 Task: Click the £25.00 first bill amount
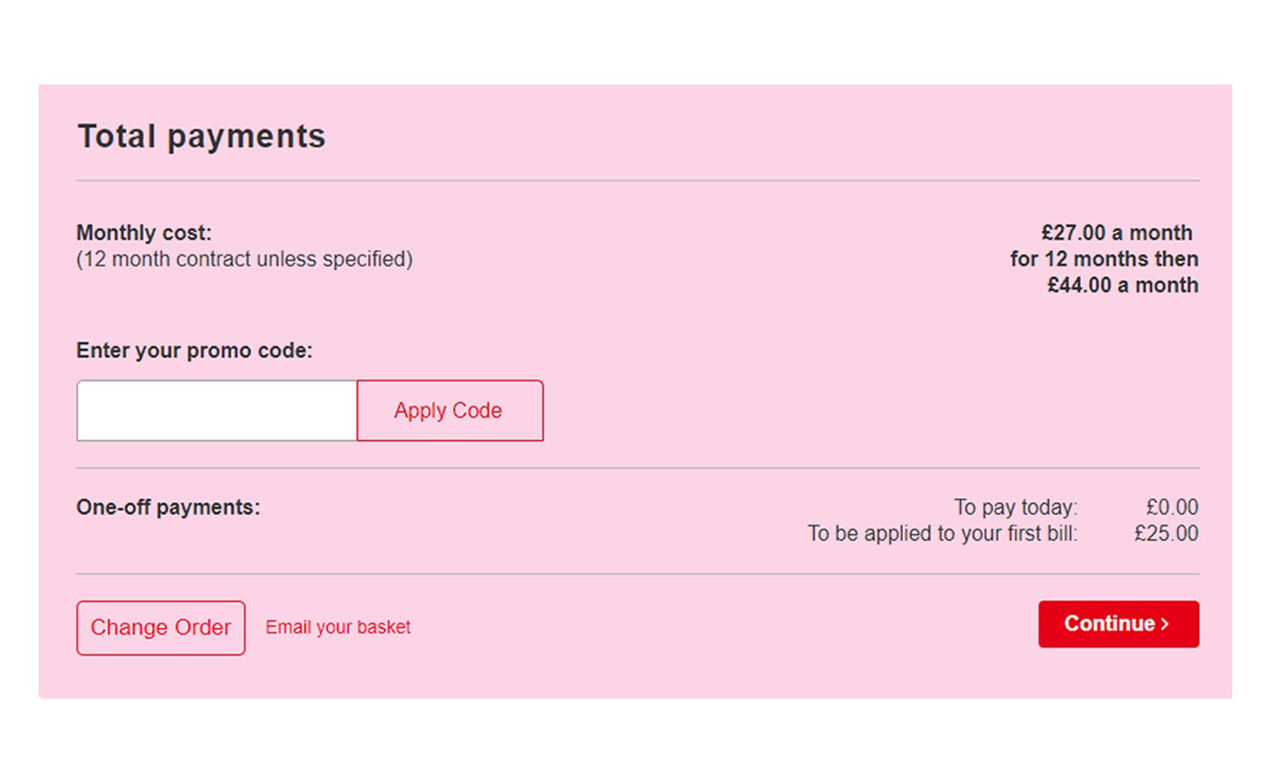coord(1166,534)
